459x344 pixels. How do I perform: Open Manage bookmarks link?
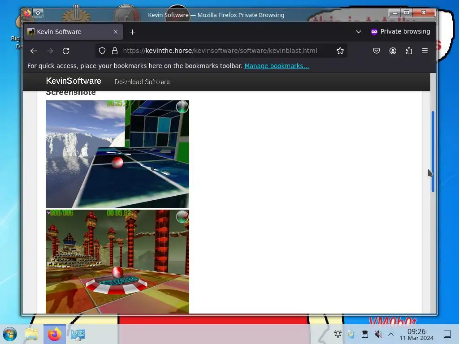tap(277, 66)
